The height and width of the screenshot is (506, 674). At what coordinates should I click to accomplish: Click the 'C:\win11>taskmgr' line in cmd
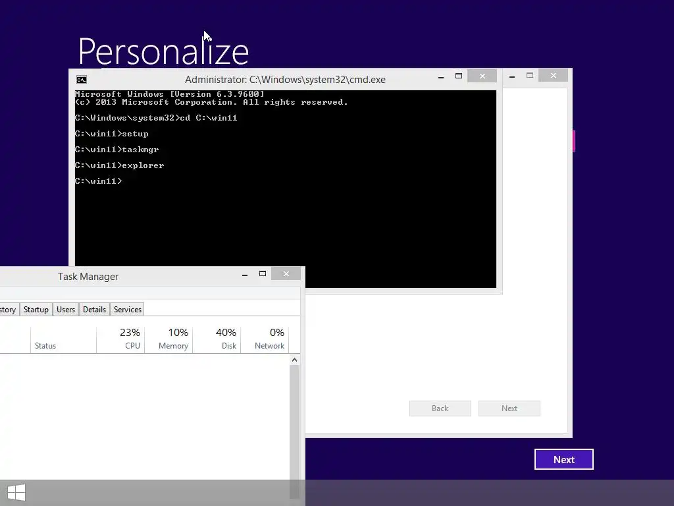(117, 150)
